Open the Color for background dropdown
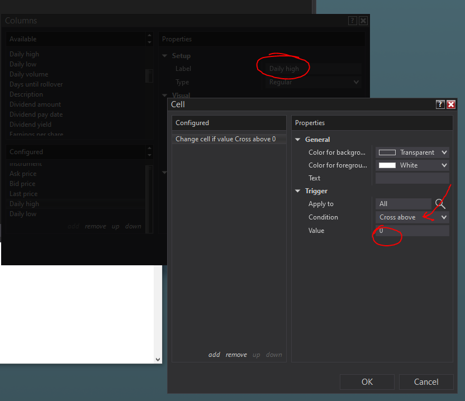The image size is (465, 401). (x=412, y=152)
